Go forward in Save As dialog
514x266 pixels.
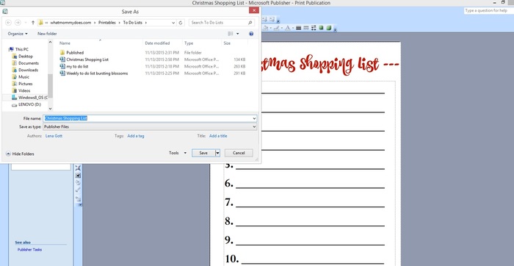pyautogui.click(x=18, y=23)
